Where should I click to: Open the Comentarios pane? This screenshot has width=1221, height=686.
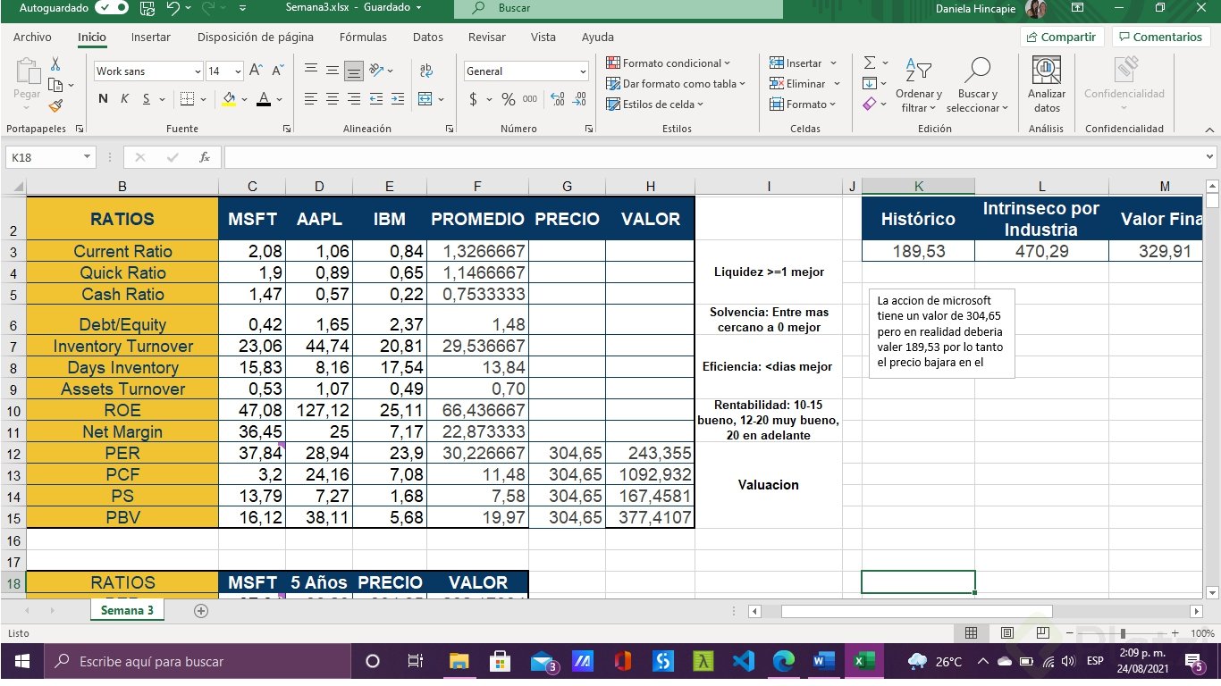click(1160, 37)
